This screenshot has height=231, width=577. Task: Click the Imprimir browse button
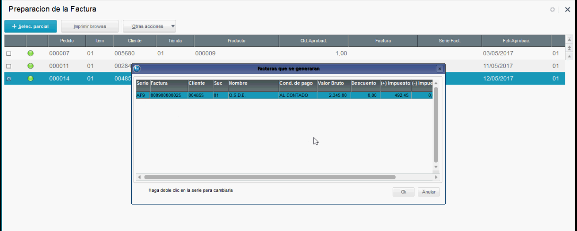pyautogui.click(x=90, y=27)
